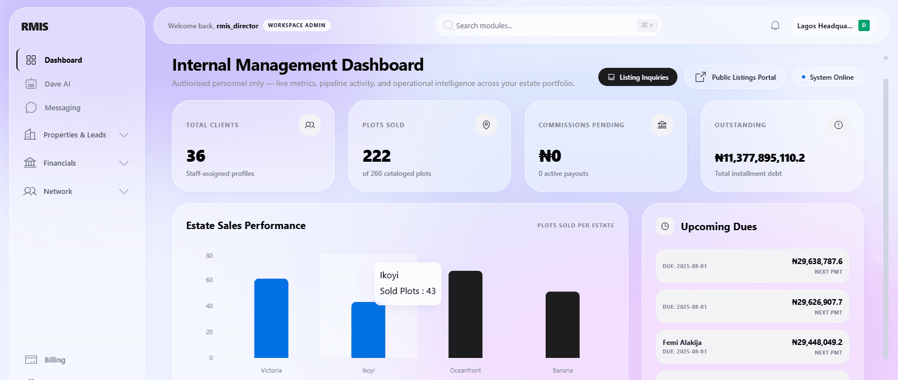Click the 'Plots Sold Per Estate' label
Screen dimensions: 898x380
tap(576, 225)
